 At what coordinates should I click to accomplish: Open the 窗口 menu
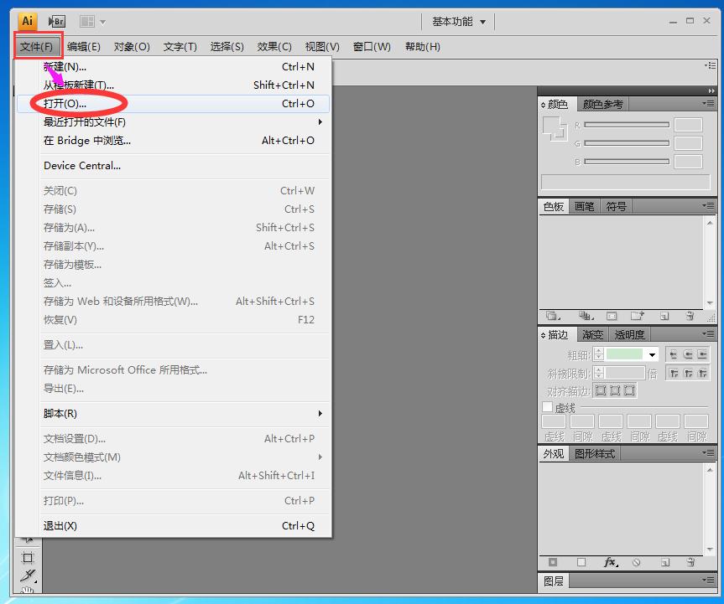(372, 47)
